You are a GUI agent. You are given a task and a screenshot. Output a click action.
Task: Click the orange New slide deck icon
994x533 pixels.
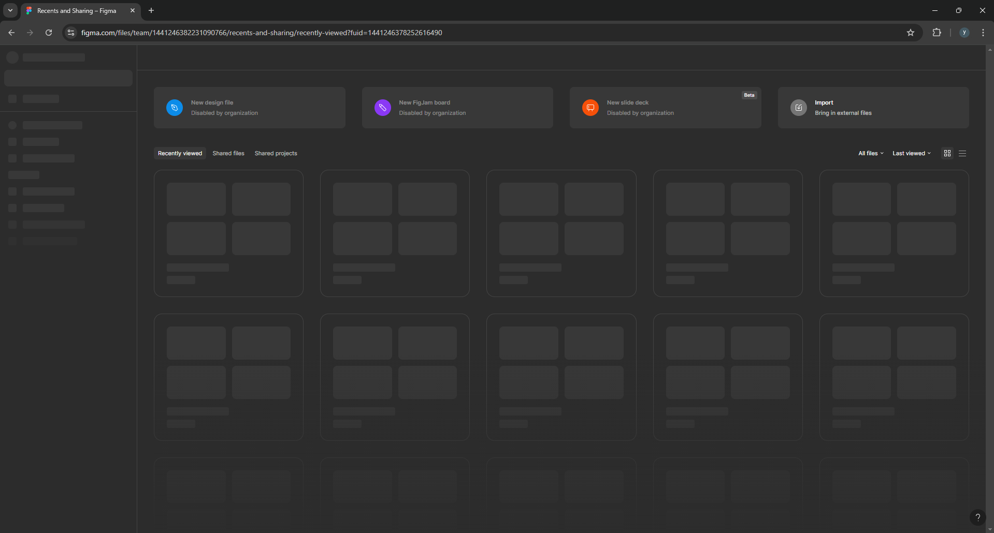tap(590, 108)
